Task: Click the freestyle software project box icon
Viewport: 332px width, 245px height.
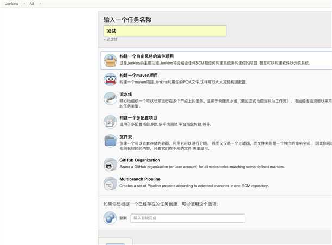Action: coord(110,60)
